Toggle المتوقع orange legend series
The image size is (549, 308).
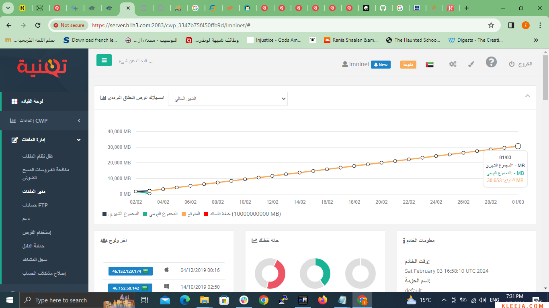pyautogui.click(x=191, y=214)
